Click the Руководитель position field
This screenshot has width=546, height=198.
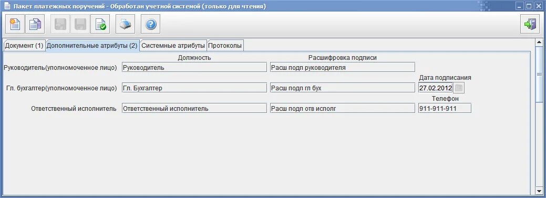(x=194, y=68)
